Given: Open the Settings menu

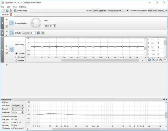Looking at the screenshot, I should 23,7.
